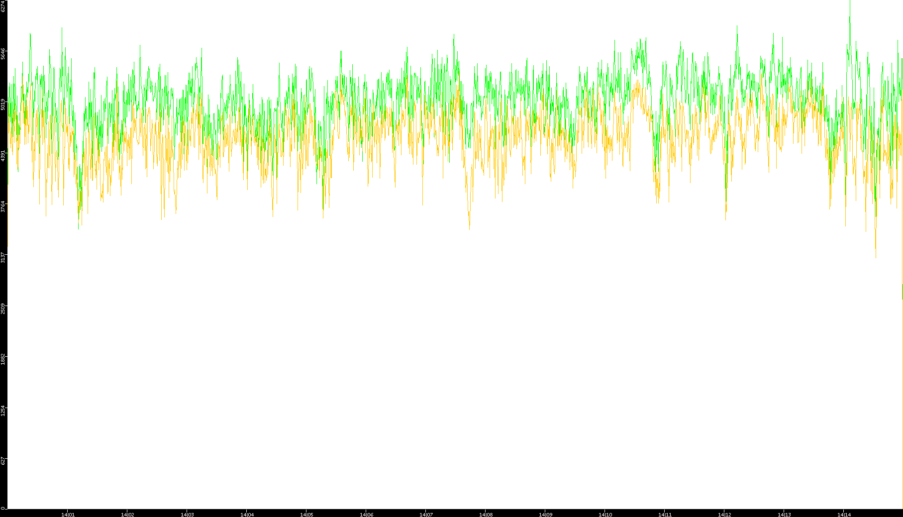Click the 5019 vertical axis label
Viewport: 903px width, 517px height.
[x=3, y=104]
